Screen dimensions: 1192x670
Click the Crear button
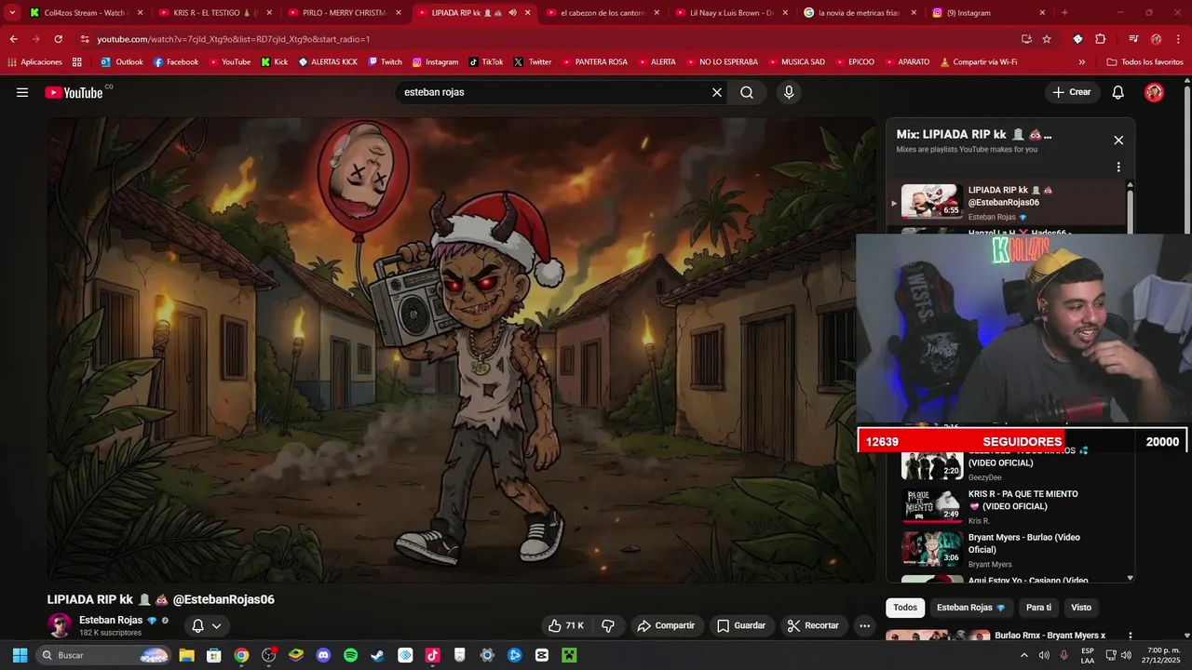(1072, 92)
